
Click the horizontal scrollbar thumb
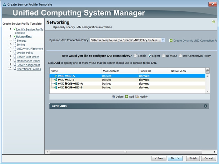(126, 152)
